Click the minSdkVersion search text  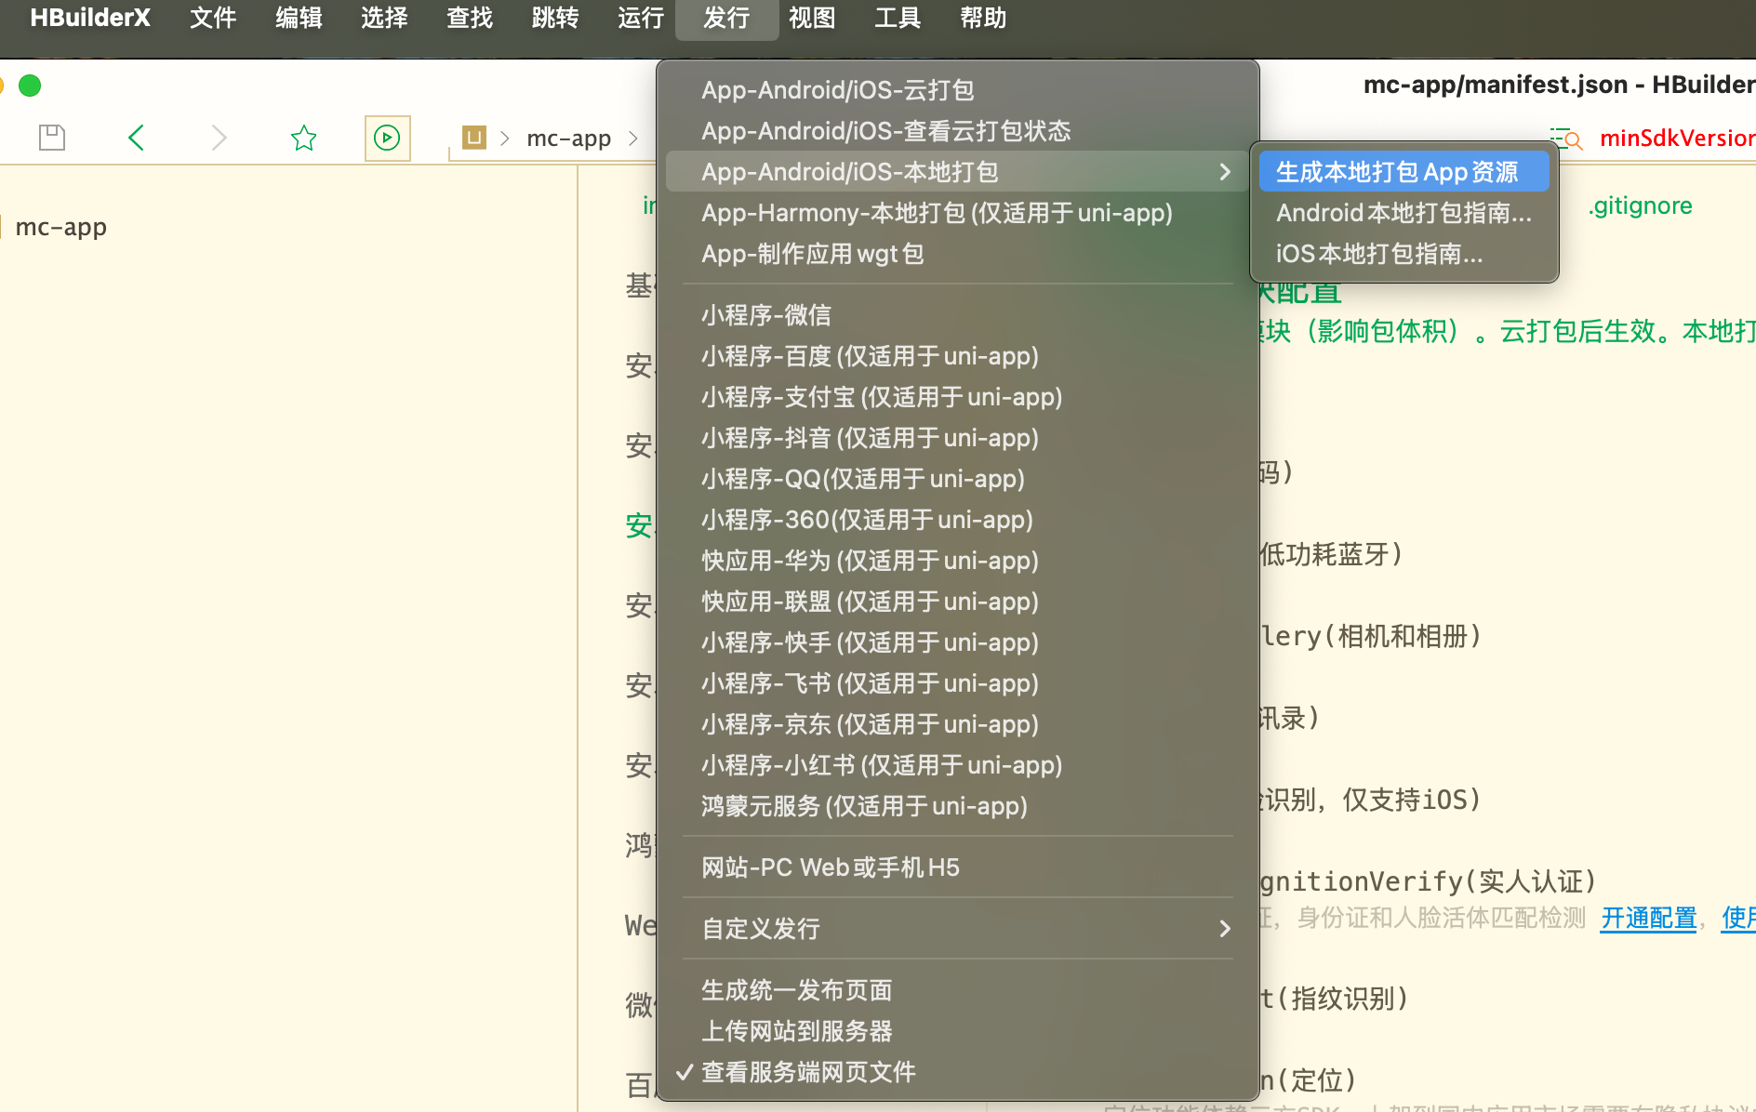coord(1677,139)
